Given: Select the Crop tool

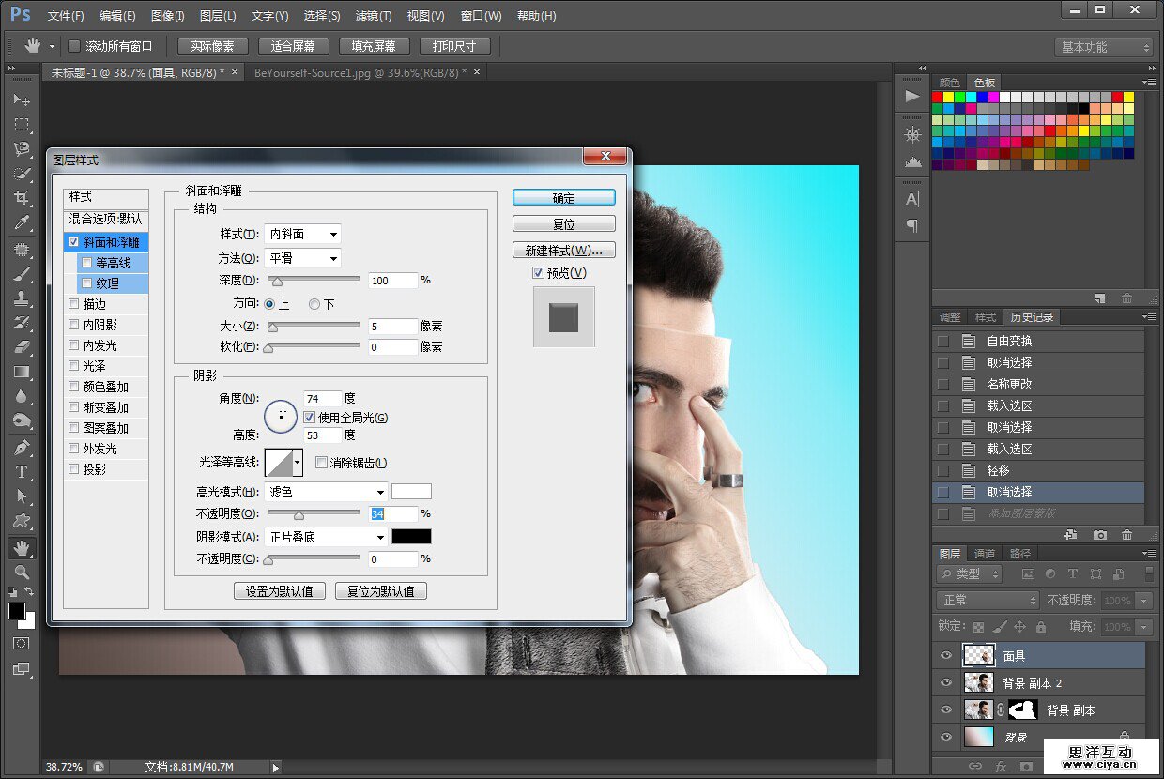Looking at the screenshot, I should tap(21, 197).
